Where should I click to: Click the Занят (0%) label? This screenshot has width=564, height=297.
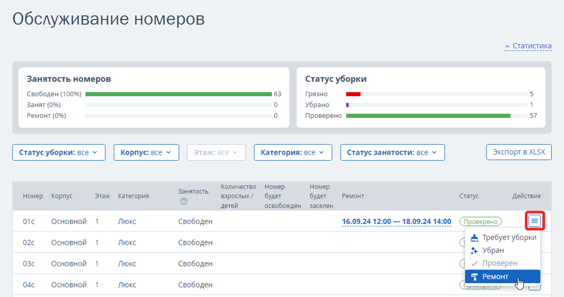tap(43, 105)
